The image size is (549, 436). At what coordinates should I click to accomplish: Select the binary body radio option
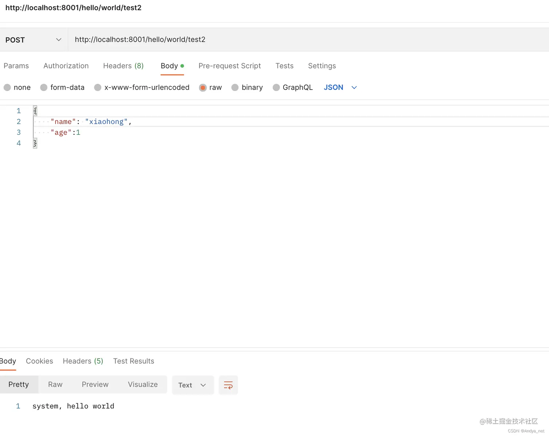tap(235, 87)
